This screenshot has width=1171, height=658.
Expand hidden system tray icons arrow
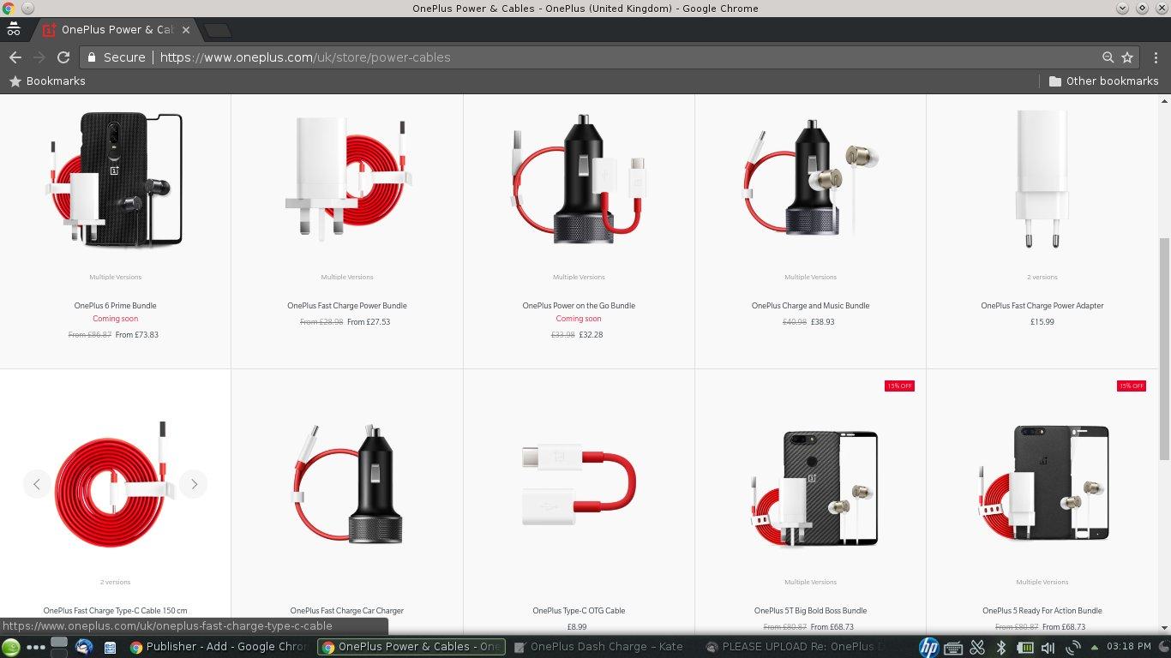pos(1093,648)
